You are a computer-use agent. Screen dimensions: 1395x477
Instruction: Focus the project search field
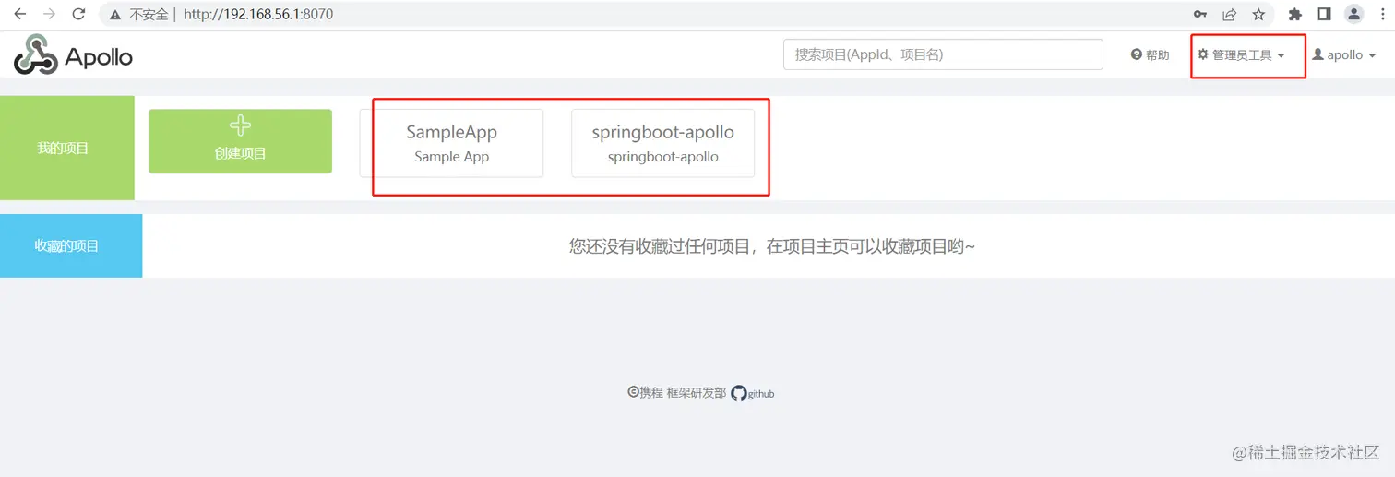click(x=943, y=54)
